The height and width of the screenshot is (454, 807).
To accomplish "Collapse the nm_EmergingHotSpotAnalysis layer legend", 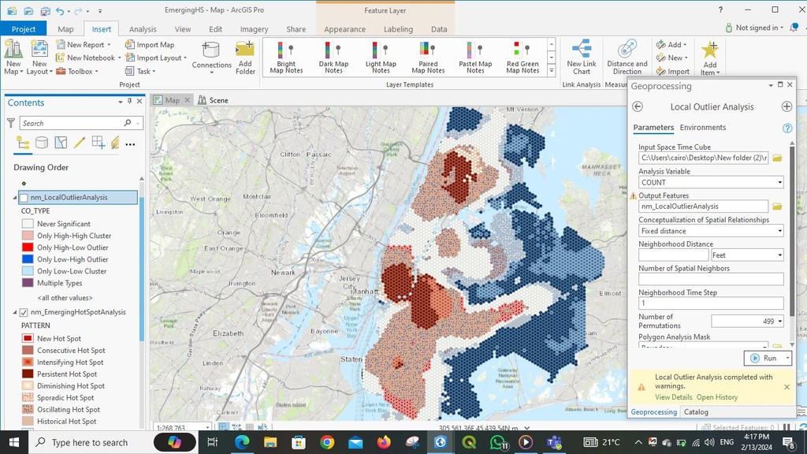I will pyautogui.click(x=15, y=312).
